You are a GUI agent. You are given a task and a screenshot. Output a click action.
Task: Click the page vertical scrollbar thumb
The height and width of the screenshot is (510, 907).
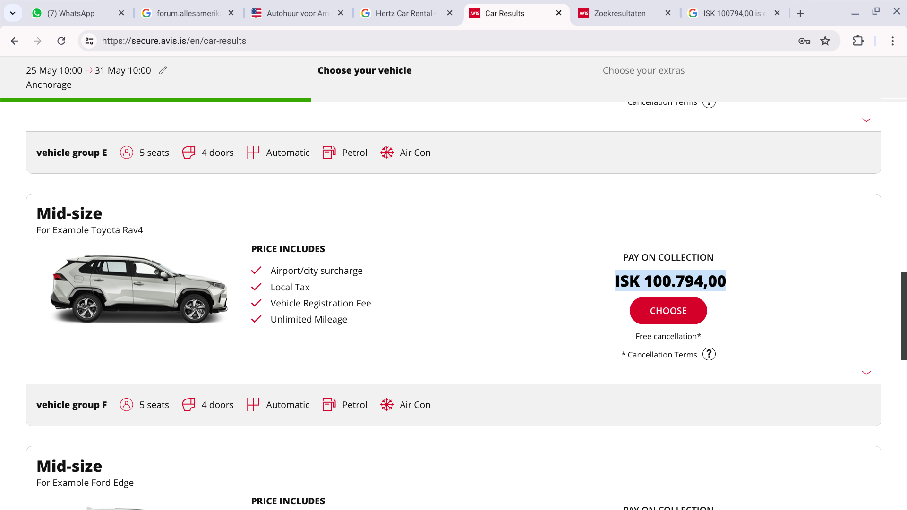903,315
